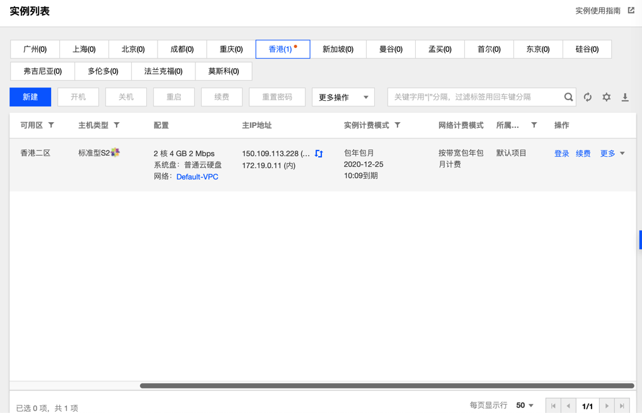Open the 更多操作 dropdown
The height and width of the screenshot is (413, 642).
click(343, 97)
